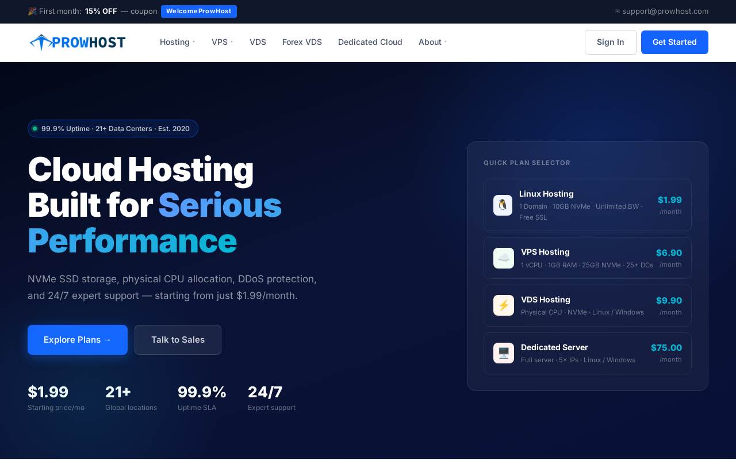Click the green uptime status dot
736x460 pixels.
pyautogui.click(x=34, y=129)
